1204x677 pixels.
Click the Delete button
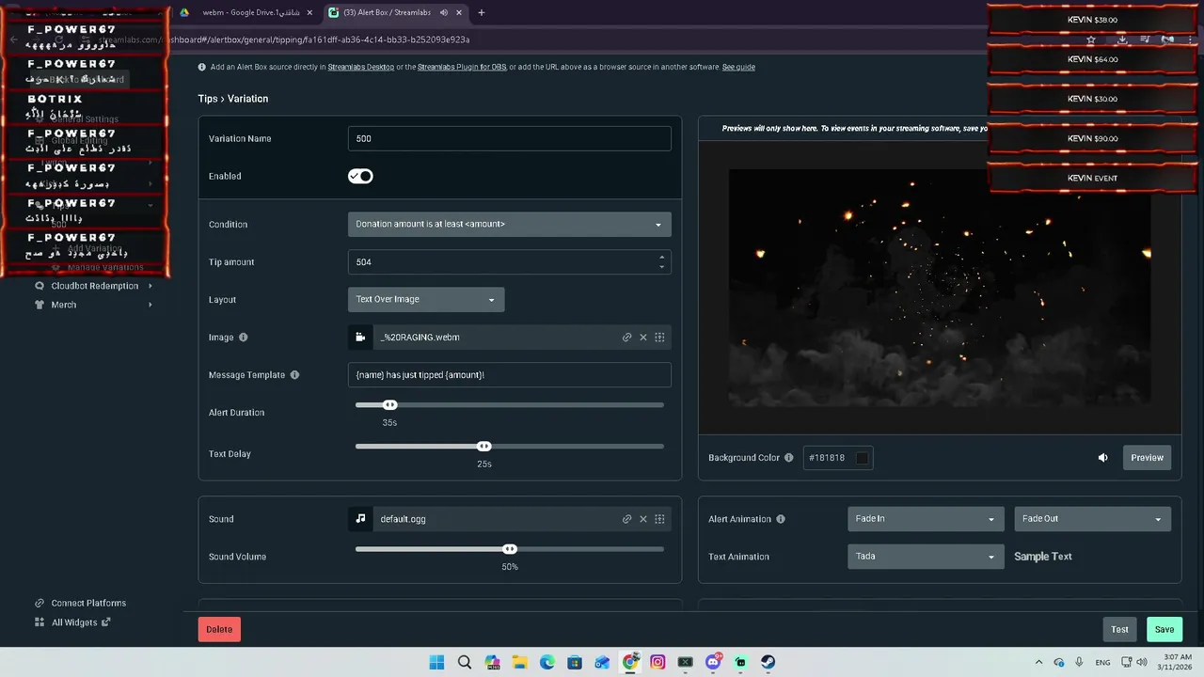(219, 630)
